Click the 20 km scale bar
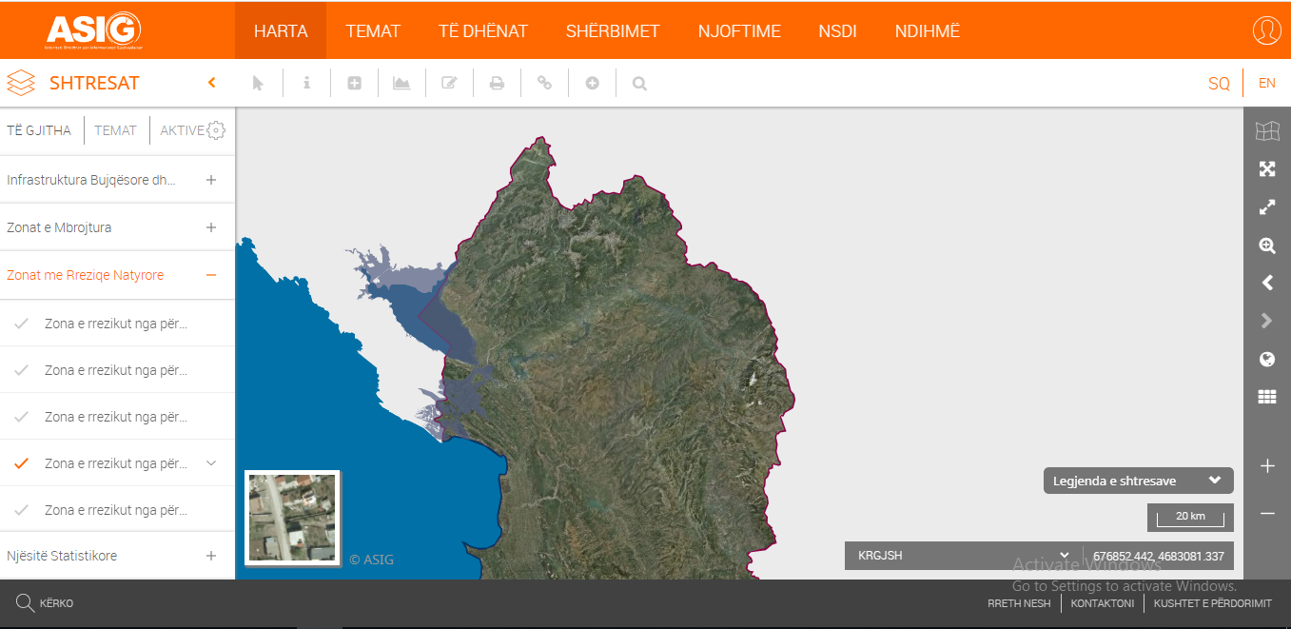1291x629 pixels. point(1190,518)
